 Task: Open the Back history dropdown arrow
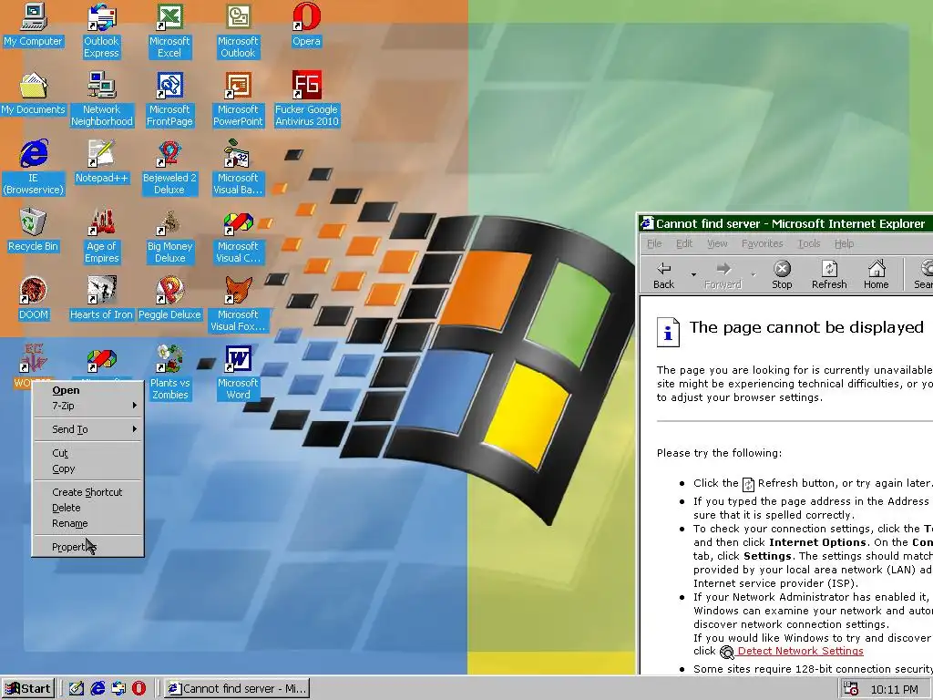pyautogui.click(x=693, y=275)
